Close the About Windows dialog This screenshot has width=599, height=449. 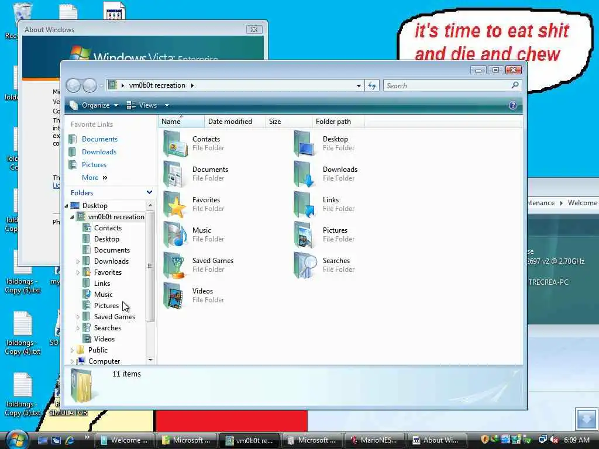pos(254,29)
